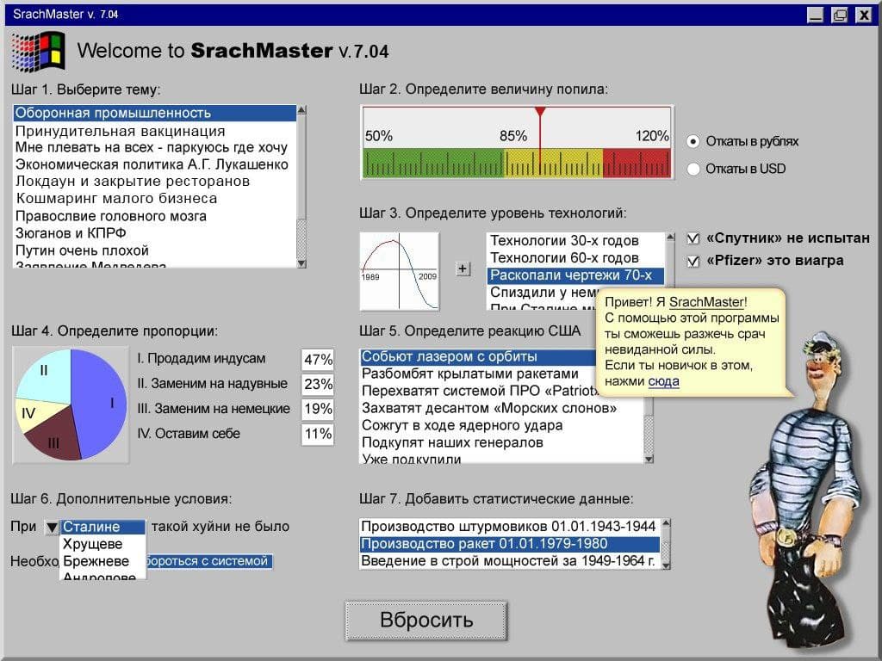This screenshot has height=661, width=882.
Task: Click the «сюда» link in the speech bubble
Action: [663, 381]
